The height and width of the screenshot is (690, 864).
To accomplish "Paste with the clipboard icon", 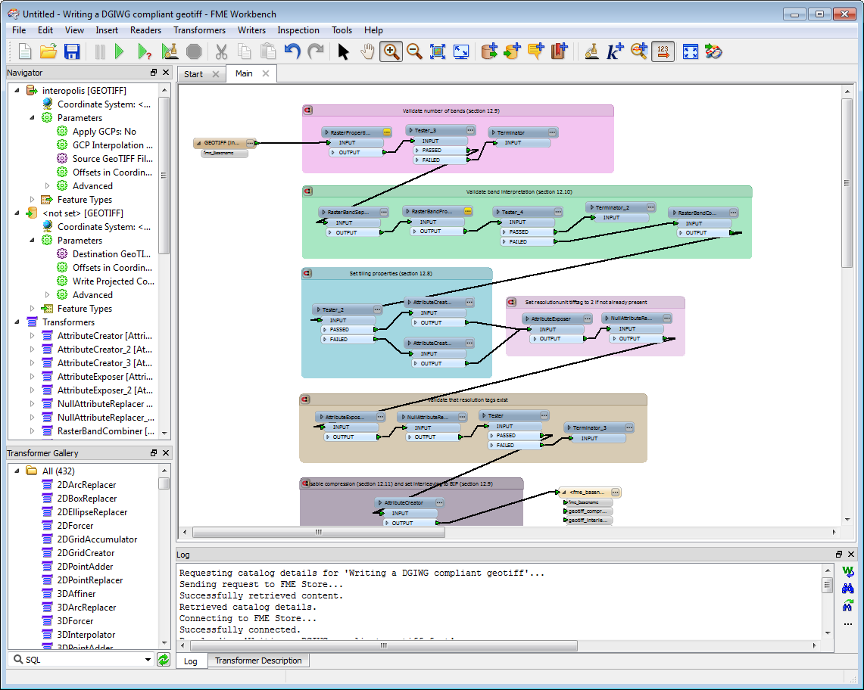I will 268,51.
